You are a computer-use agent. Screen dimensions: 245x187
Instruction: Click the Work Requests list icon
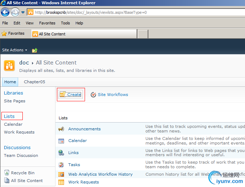(x=61, y=182)
